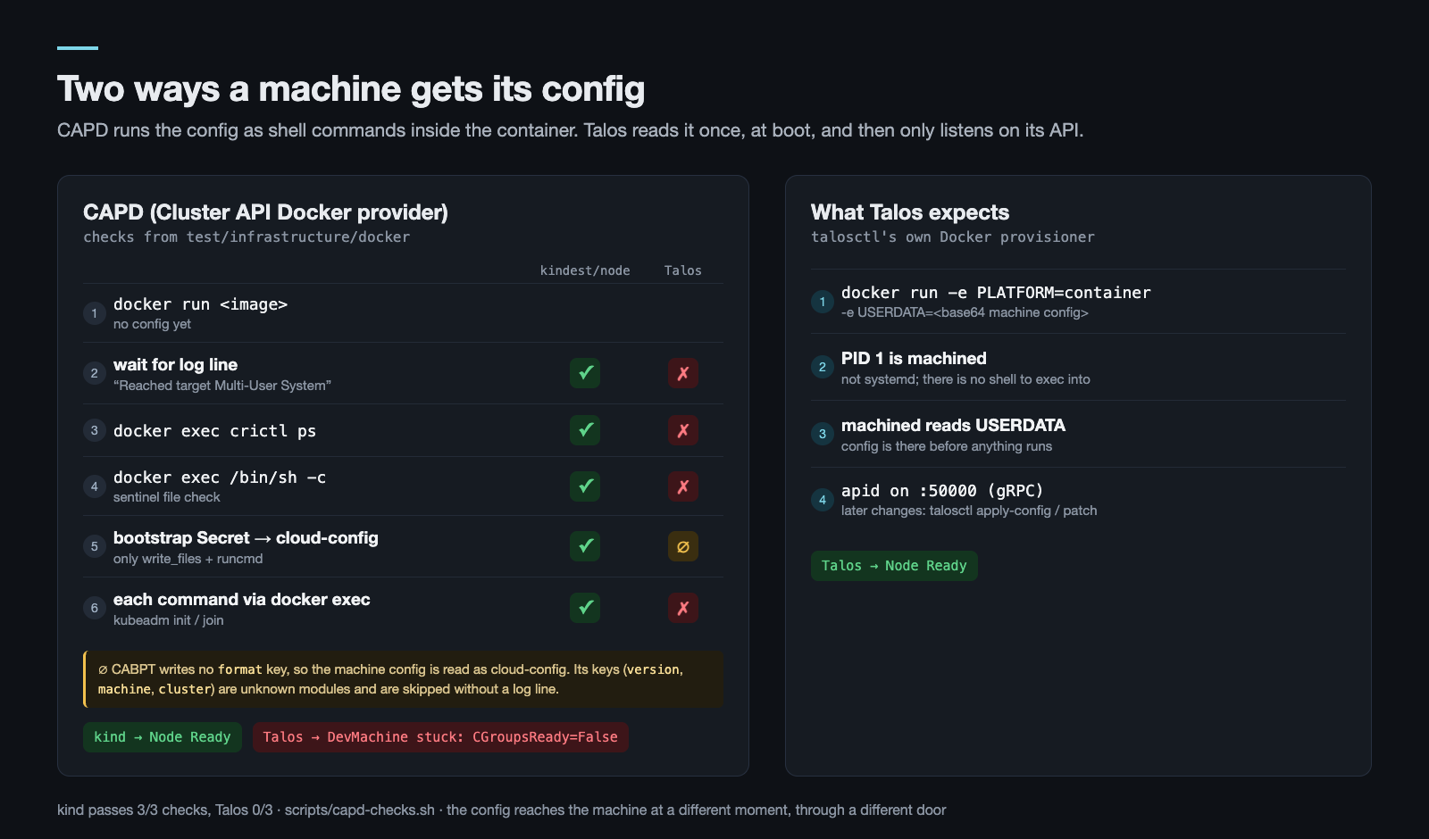1429x839 pixels.
Task: Click step badge beside apid on :50000
Action: click(x=823, y=499)
